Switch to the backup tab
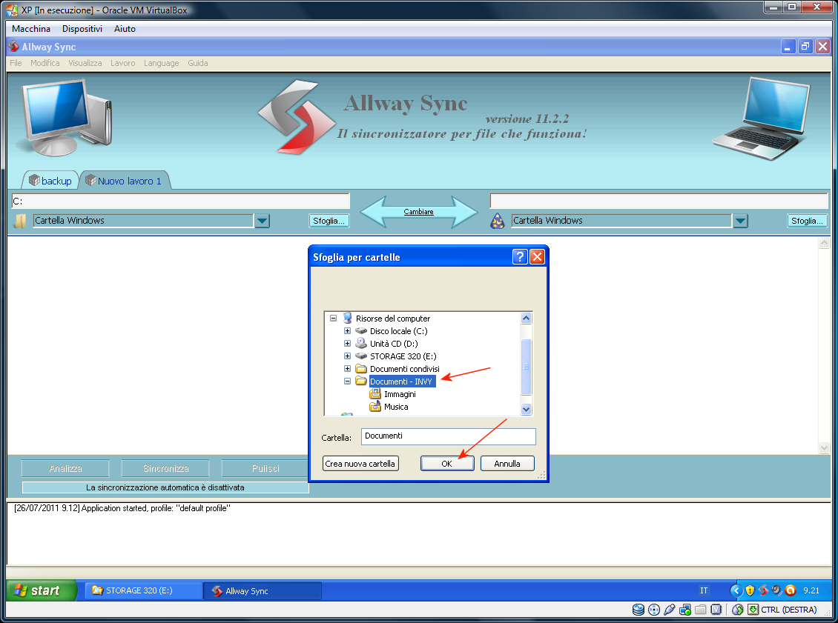The image size is (838, 623). [50, 181]
